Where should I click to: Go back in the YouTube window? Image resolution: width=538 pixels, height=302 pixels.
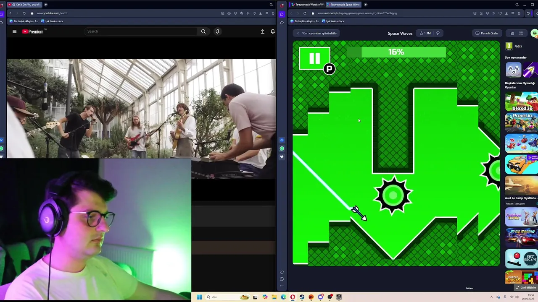pyautogui.click(x=10, y=13)
